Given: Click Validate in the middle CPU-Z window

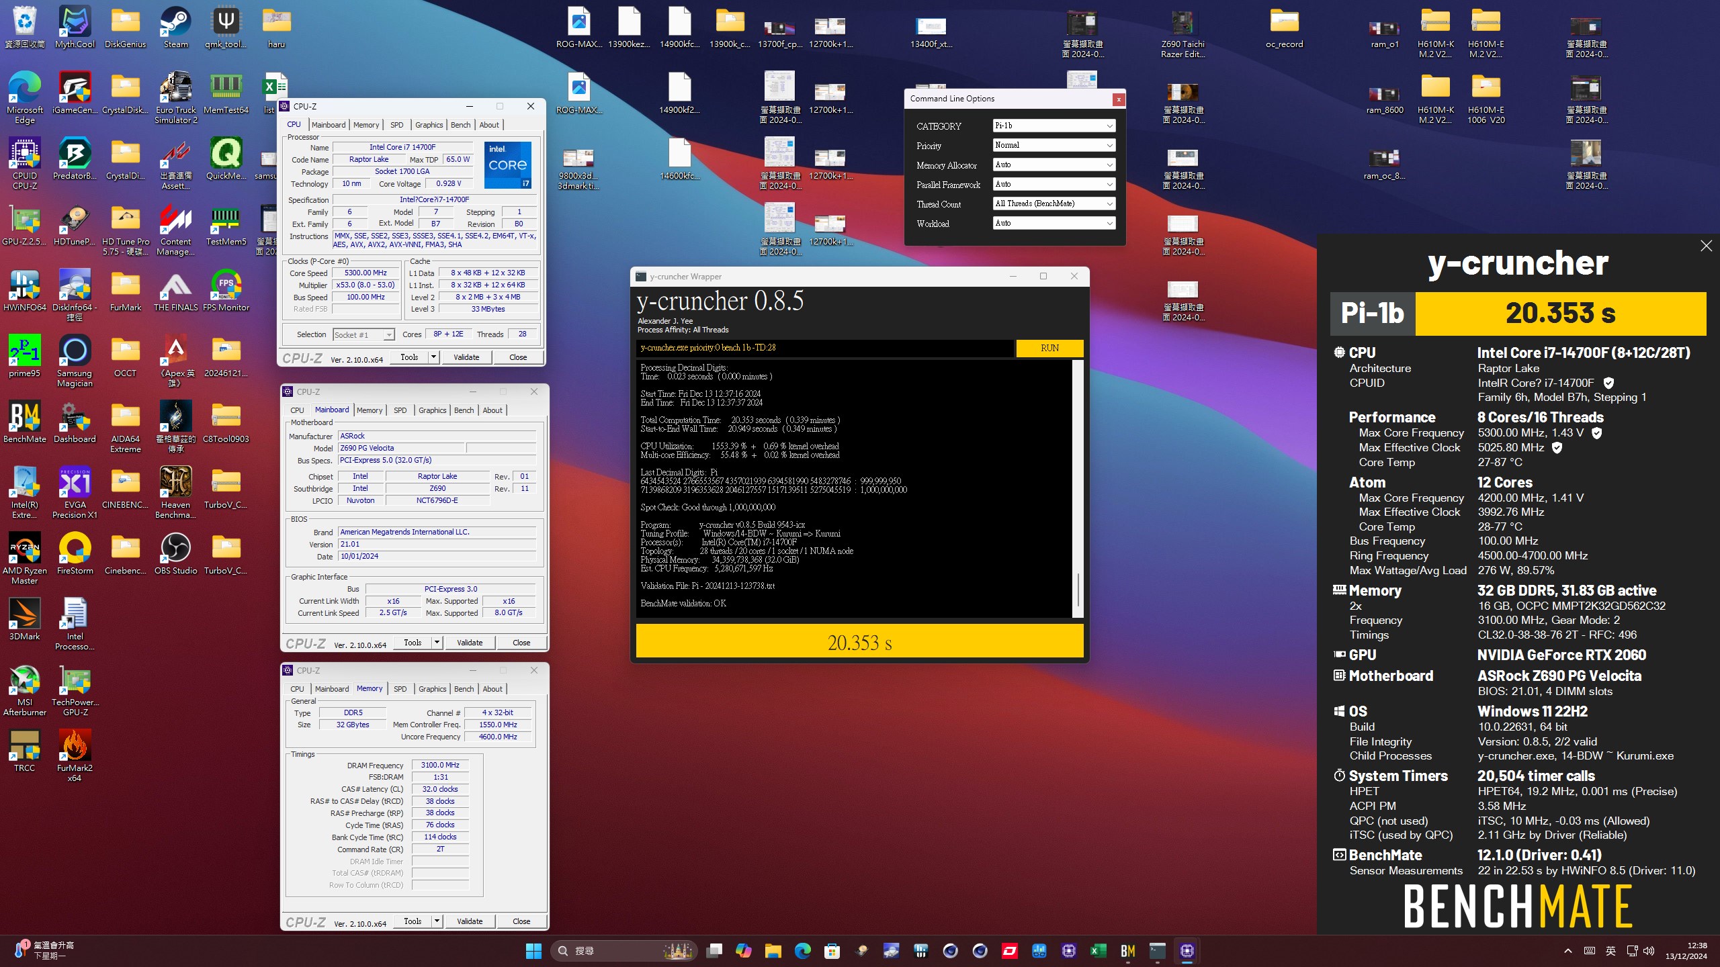Looking at the screenshot, I should click(470, 643).
